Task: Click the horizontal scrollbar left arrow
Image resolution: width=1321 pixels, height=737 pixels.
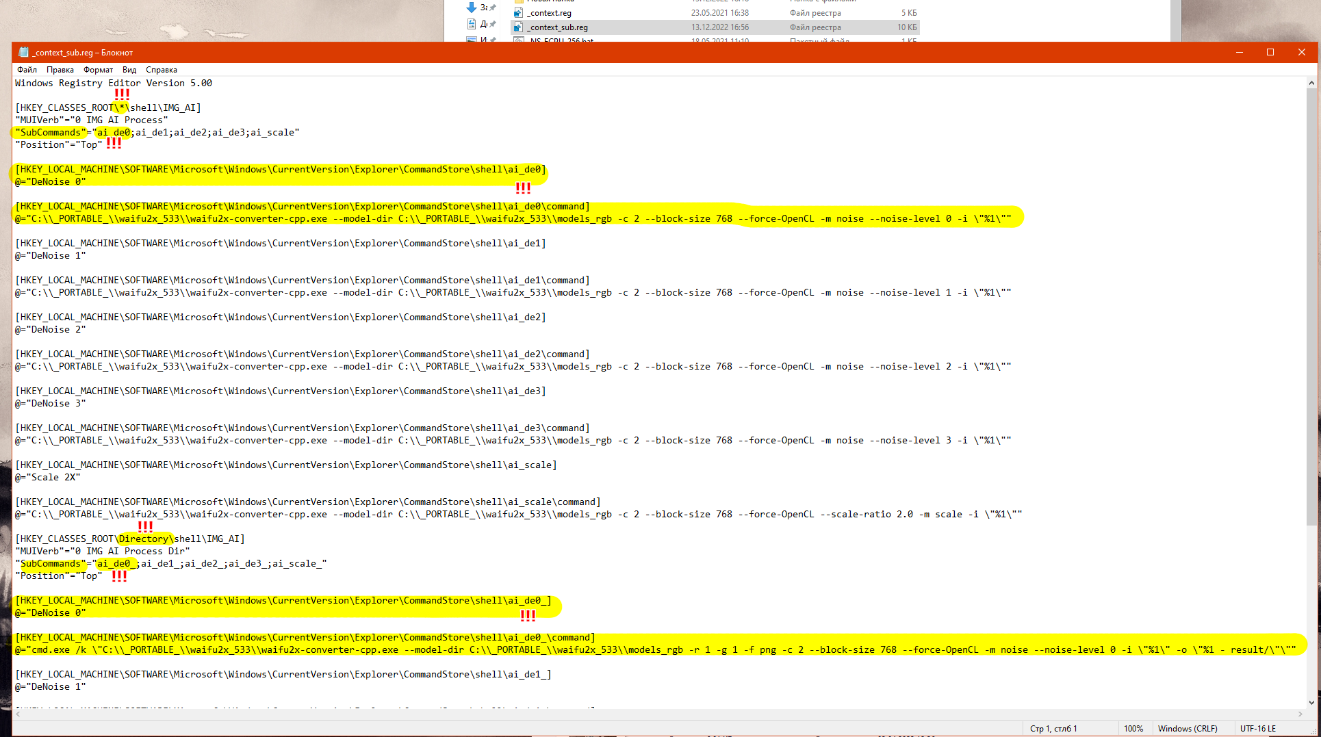Action: click(x=18, y=714)
